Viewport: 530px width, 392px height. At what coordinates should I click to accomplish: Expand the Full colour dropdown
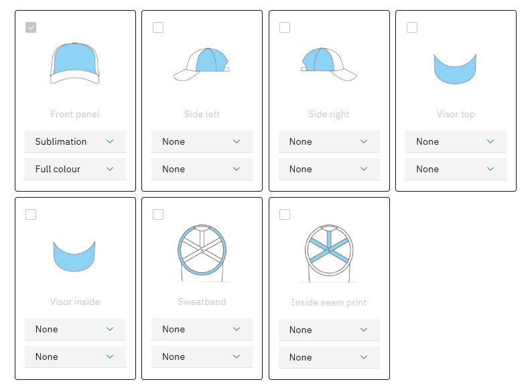pos(75,169)
